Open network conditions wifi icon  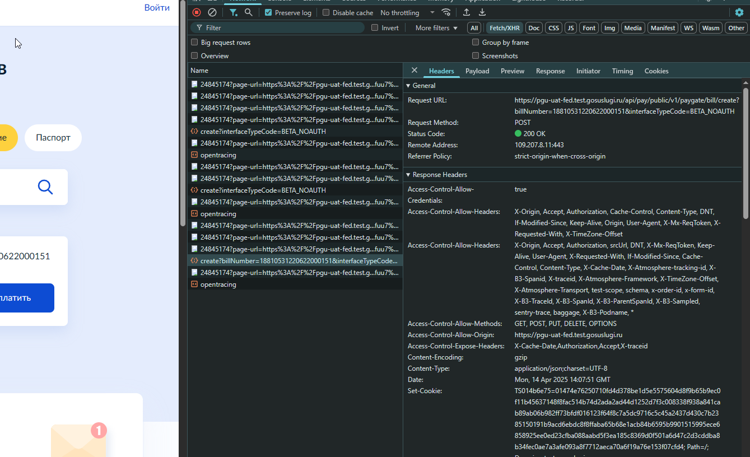pyautogui.click(x=446, y=12)
